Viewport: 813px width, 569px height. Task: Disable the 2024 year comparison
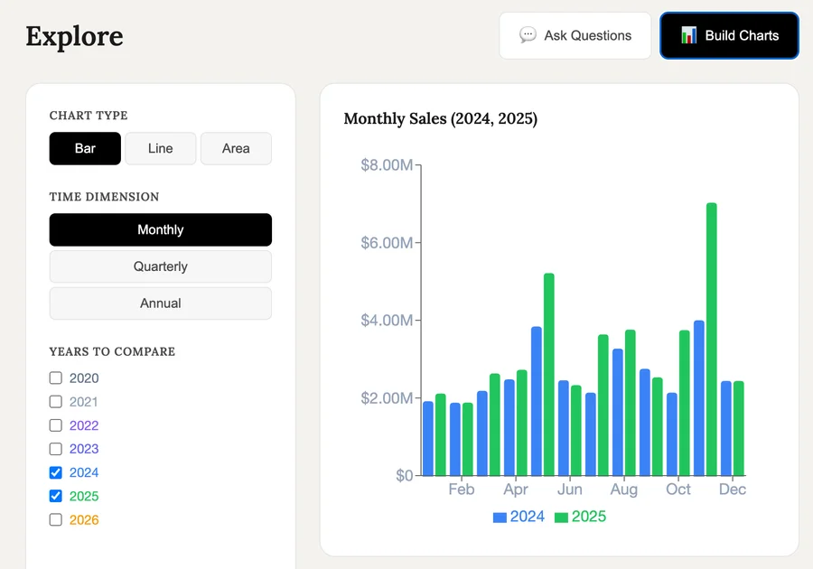(x=55, y=471)
